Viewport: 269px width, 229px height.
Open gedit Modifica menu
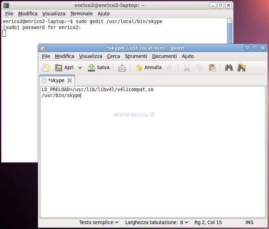click(x=64, y=56)
